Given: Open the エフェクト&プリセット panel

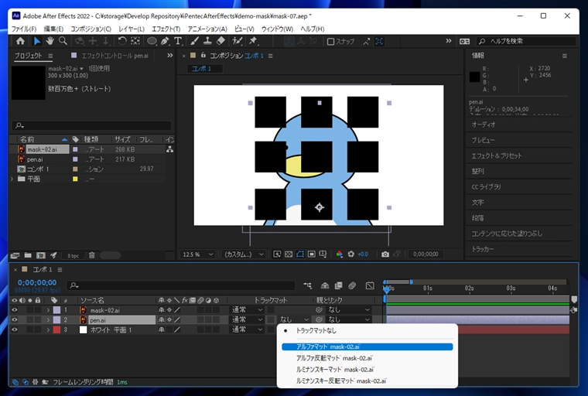Looking at the screenshot, I should [497, 155].
